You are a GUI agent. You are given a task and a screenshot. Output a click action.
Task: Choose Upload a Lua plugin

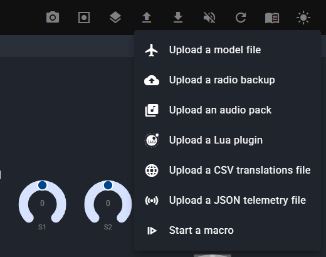pyautogui.click(x=228, y=140)
